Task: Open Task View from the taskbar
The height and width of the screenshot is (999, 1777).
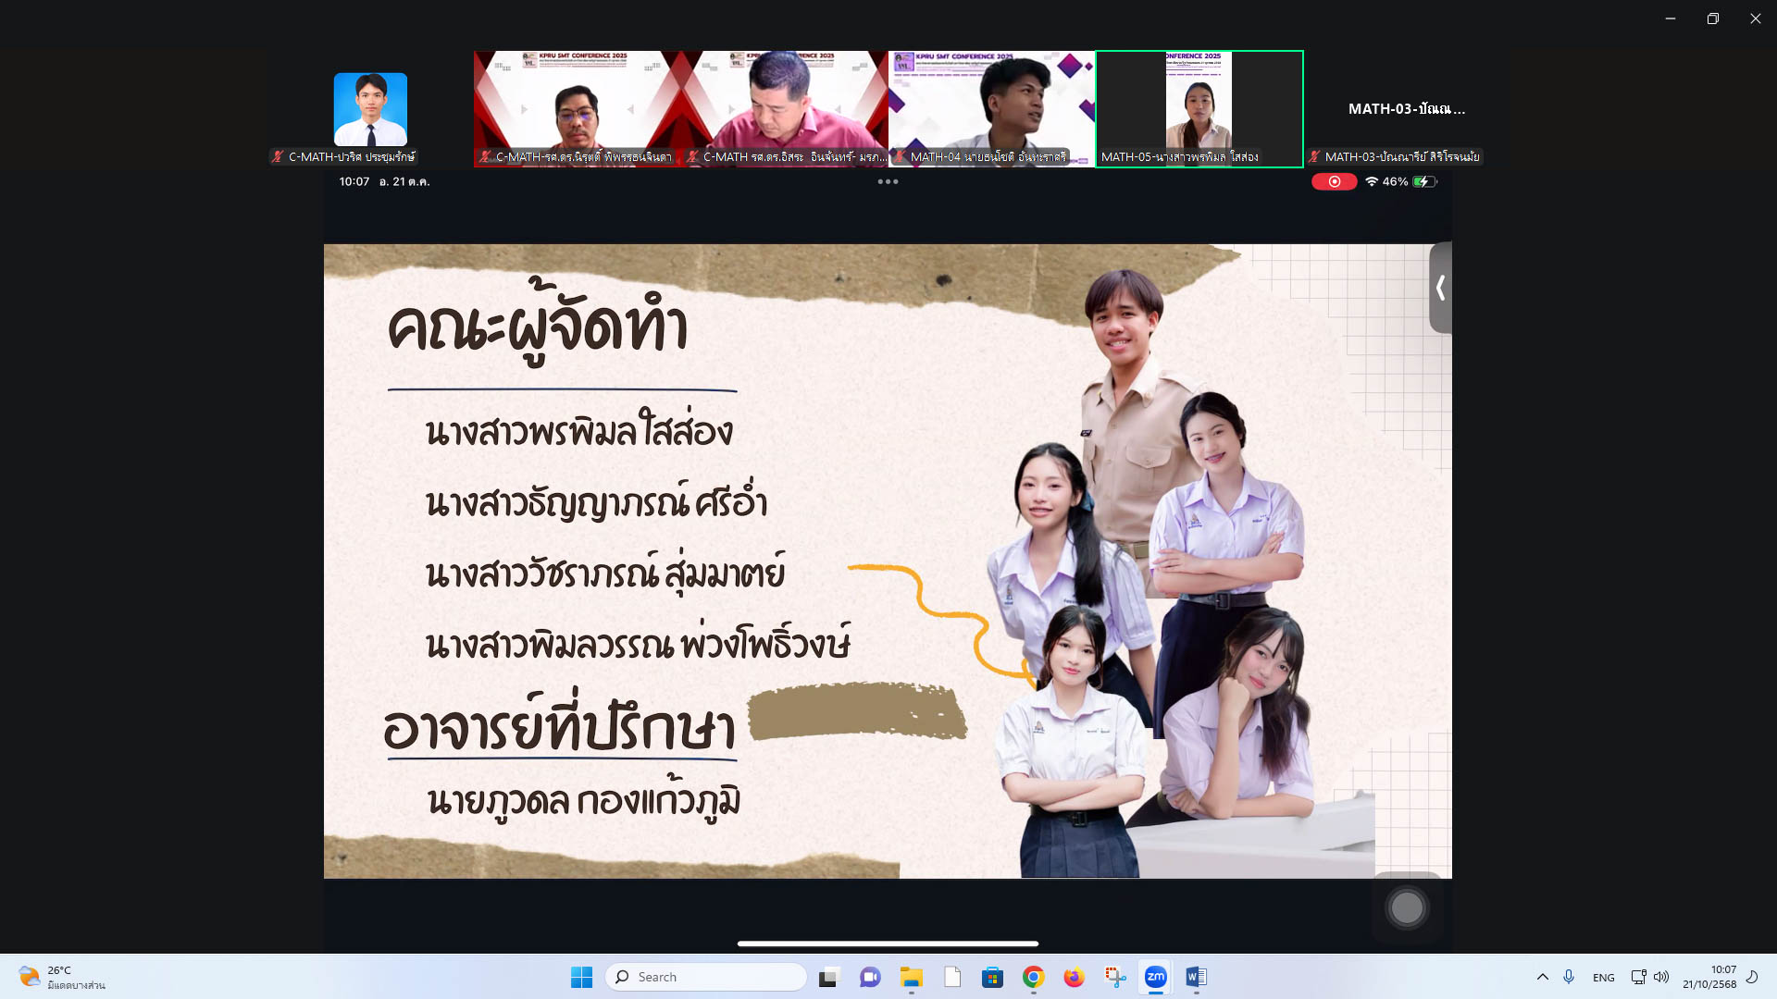Action: point(828,977)
